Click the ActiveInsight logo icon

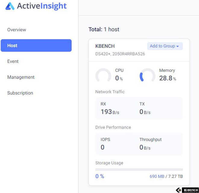pos(10,6)
